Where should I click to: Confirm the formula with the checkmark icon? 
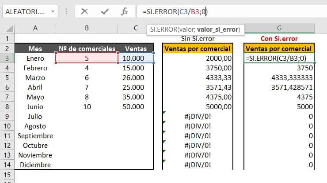(104, 11)
